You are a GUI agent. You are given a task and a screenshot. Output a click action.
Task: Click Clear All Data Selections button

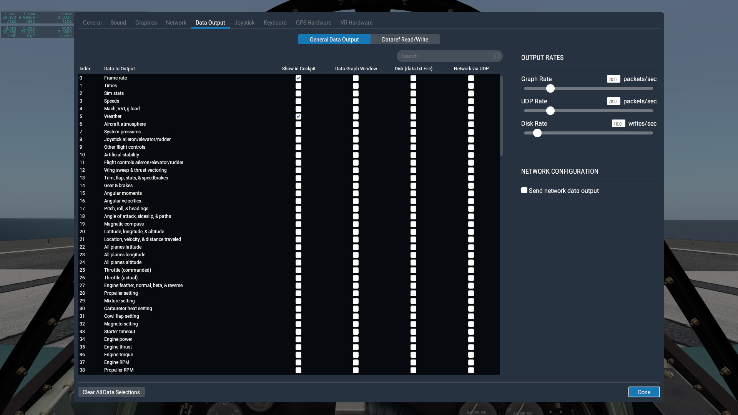pyautogui.click(x=111, y=392)
